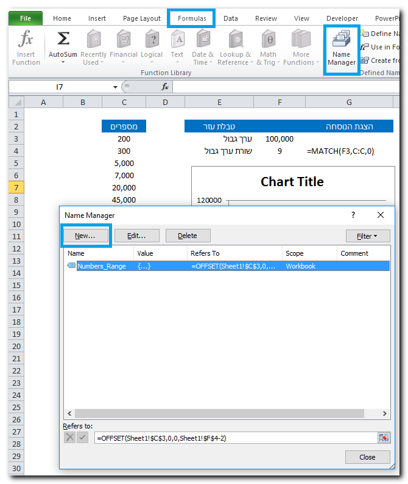Open Recently Used functions library
This screenshot has width=408, height=484.
pos(93,40)
